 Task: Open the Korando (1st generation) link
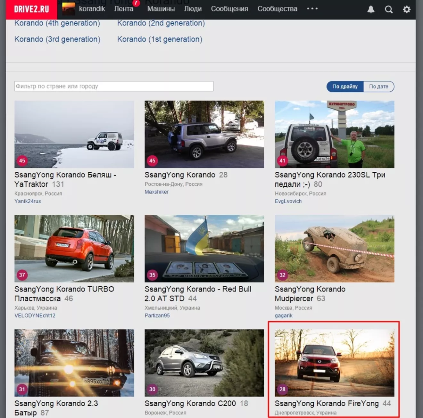160,39
